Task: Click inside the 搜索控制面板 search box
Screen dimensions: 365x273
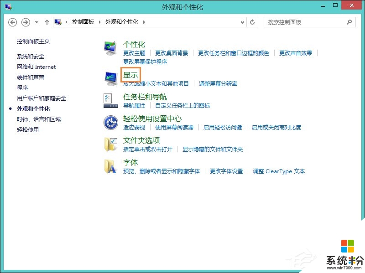Action: click(303, 21)
